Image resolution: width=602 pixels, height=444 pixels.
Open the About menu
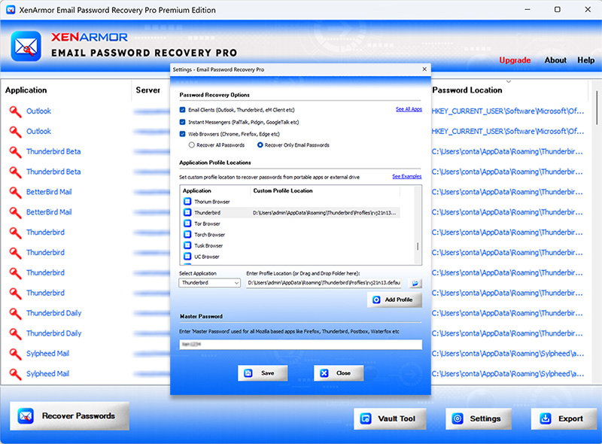click(x=555, y=60)
